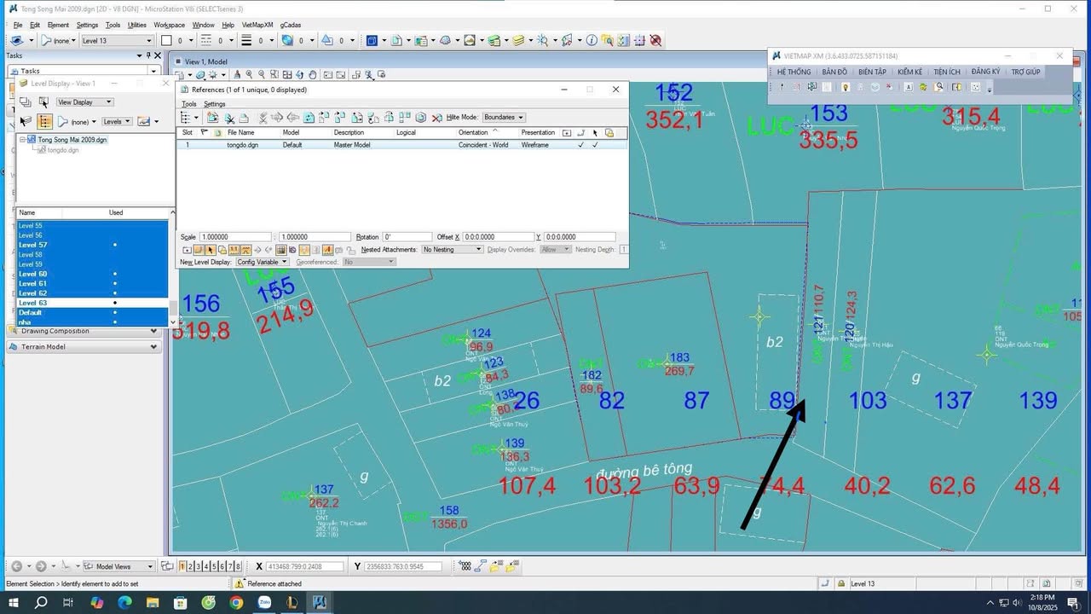Select the Fit View icon in View 1 toolbar
This screenshot has width=1091, height=614.
(287, 74)
